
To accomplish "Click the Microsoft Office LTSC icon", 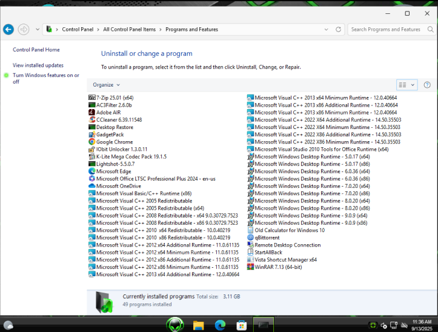I will [x=91, y=179].
